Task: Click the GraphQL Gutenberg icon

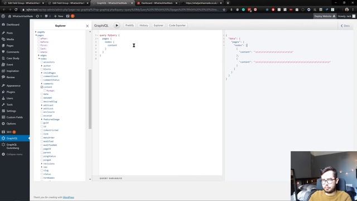Action: [x=3, y=145]
